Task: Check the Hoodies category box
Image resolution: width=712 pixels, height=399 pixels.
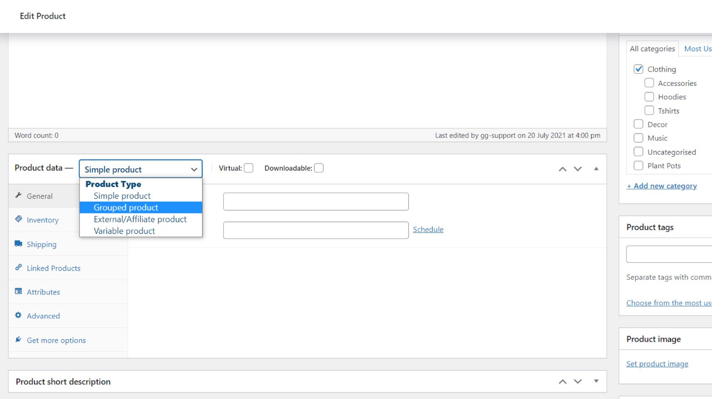Action: pos(649,96)
